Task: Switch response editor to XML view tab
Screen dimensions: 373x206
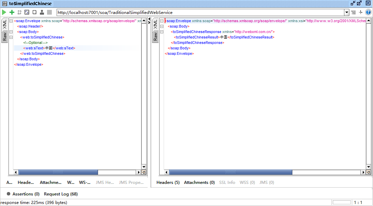Action: [x=155, y=24]
